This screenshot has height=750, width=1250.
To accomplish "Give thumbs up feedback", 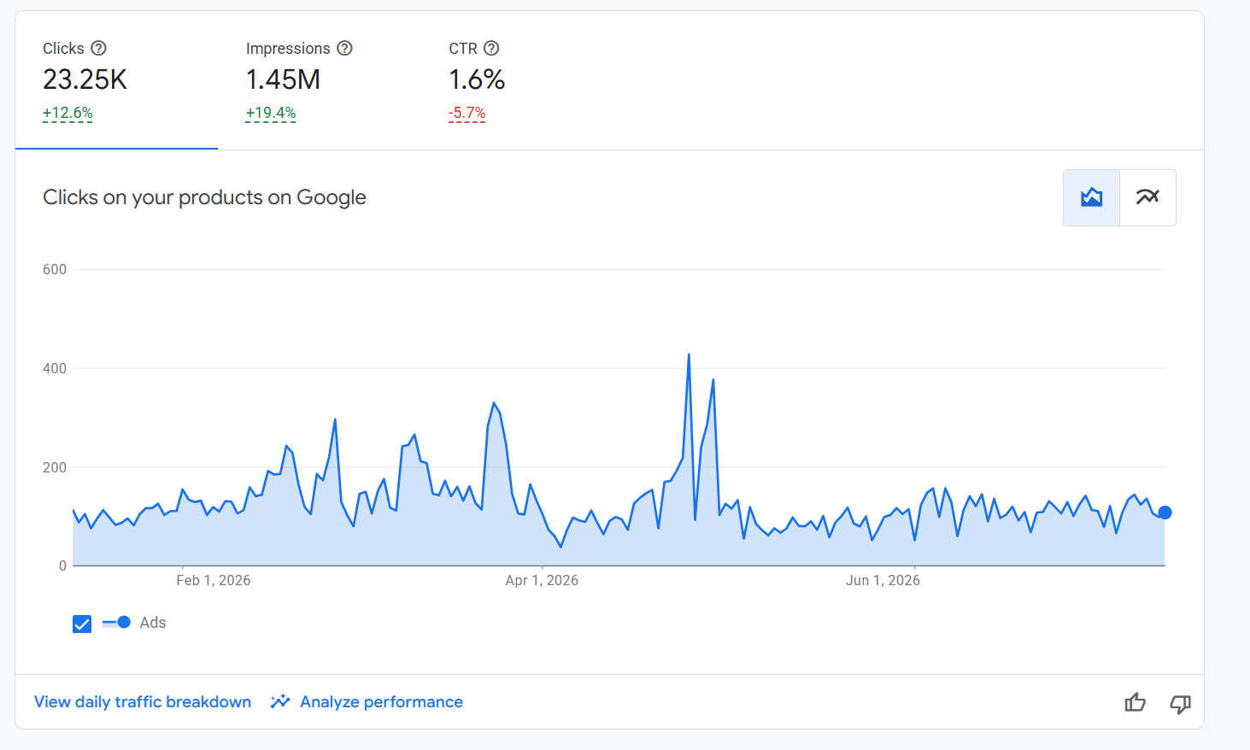I will [x=1135, y=702].
